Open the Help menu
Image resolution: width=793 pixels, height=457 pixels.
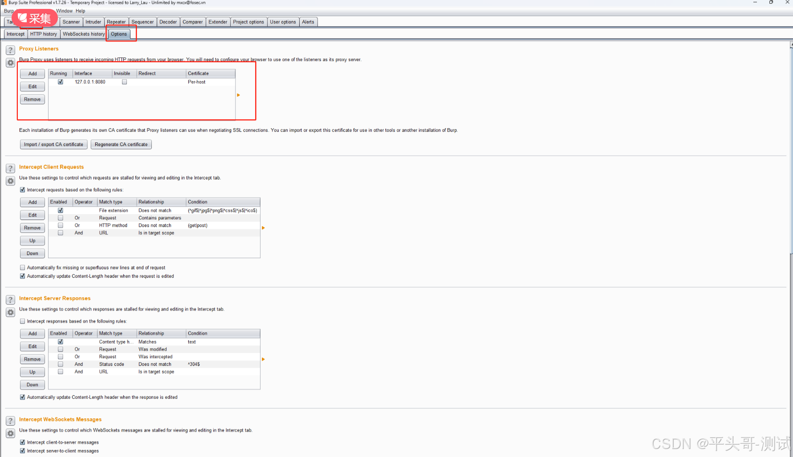(80, 11)
